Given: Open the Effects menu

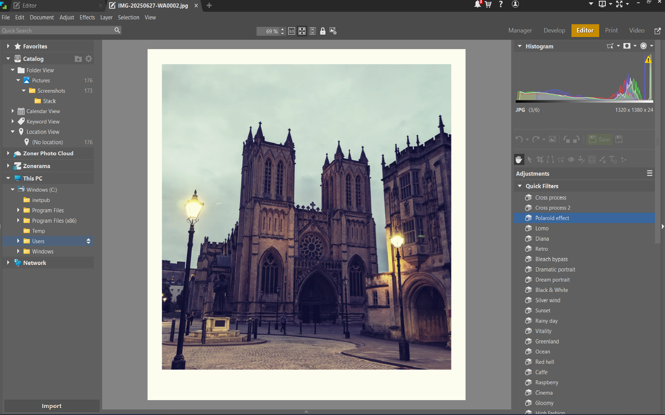Looking at the screenshot, I should (x=87, y=17).
